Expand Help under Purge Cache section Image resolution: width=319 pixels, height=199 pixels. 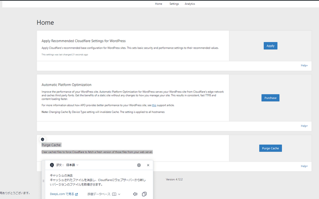[304, 166]
